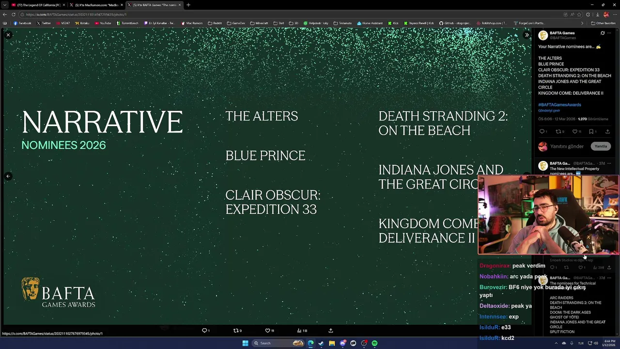Open more options on BAFTA Games post
This screenshot has width=620, height=349.
[x=609, y=33]
